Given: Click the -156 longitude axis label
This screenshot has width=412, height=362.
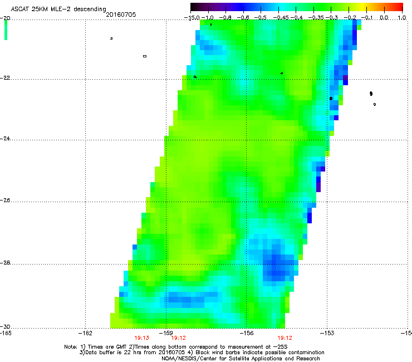Looking at the screenshot, I should click(x=247, y=334).
